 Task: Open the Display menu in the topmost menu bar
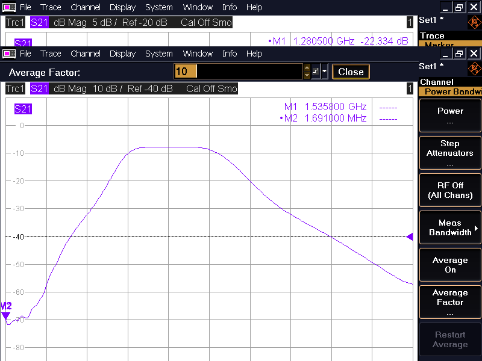tap(122, 7)
